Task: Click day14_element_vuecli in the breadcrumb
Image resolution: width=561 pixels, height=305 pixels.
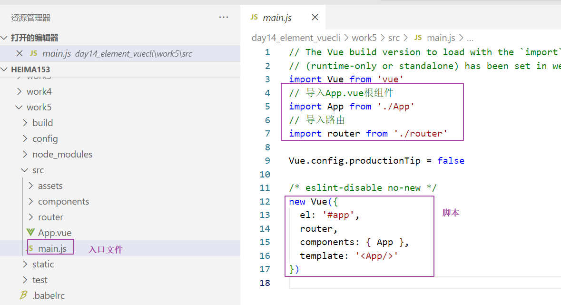Action: coord(294,38)
